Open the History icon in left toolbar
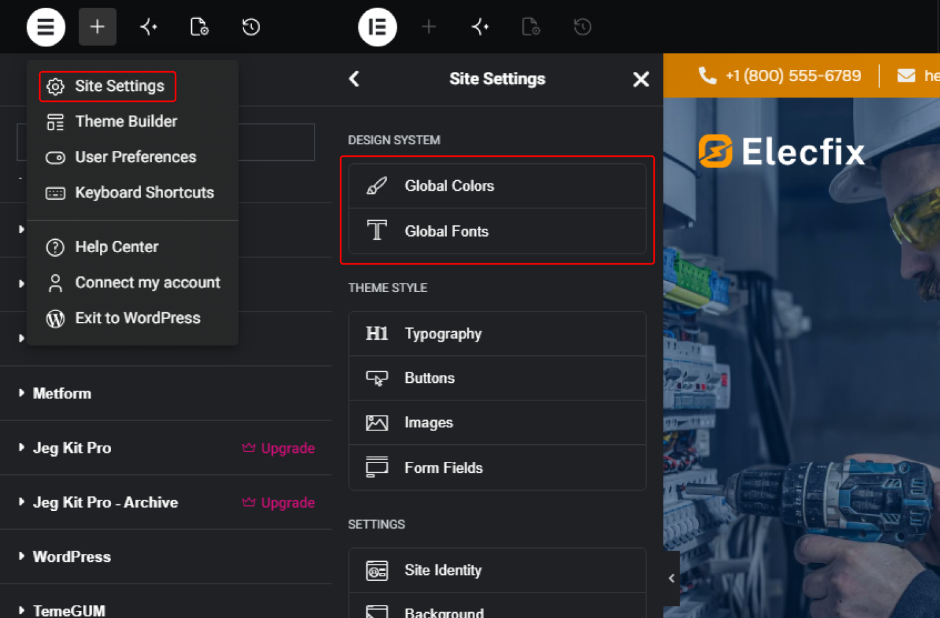940x618 pixels. coord(251,27)
